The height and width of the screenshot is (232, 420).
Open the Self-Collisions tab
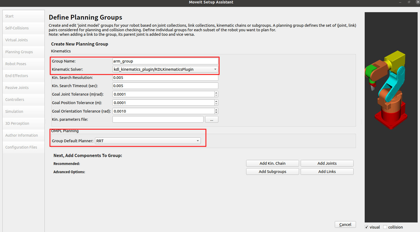(24, 28)
